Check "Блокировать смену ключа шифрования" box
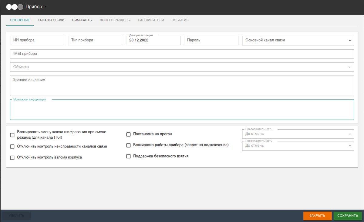The width and height of the screenshot is (364, 222). point(12,135)
